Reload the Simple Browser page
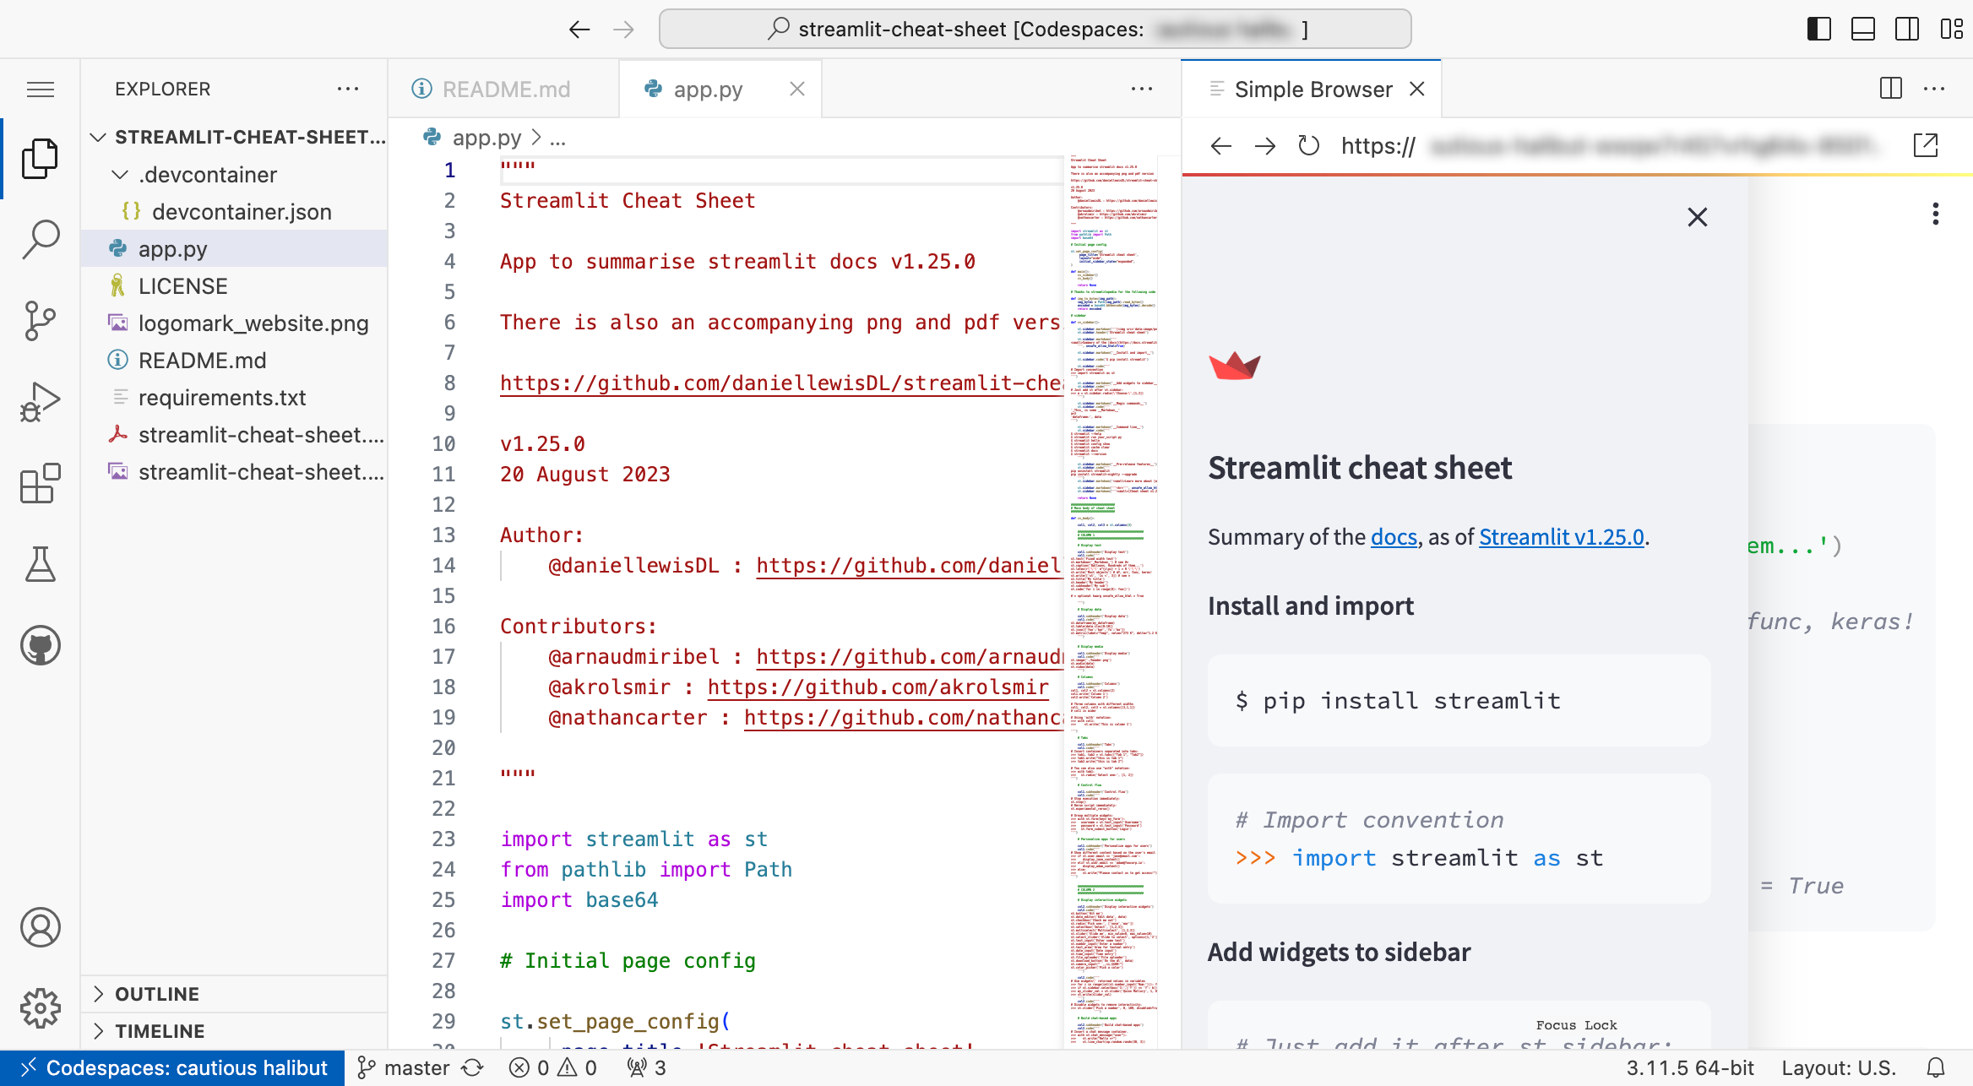Screen dimensions: 1973x1086 1308,146
